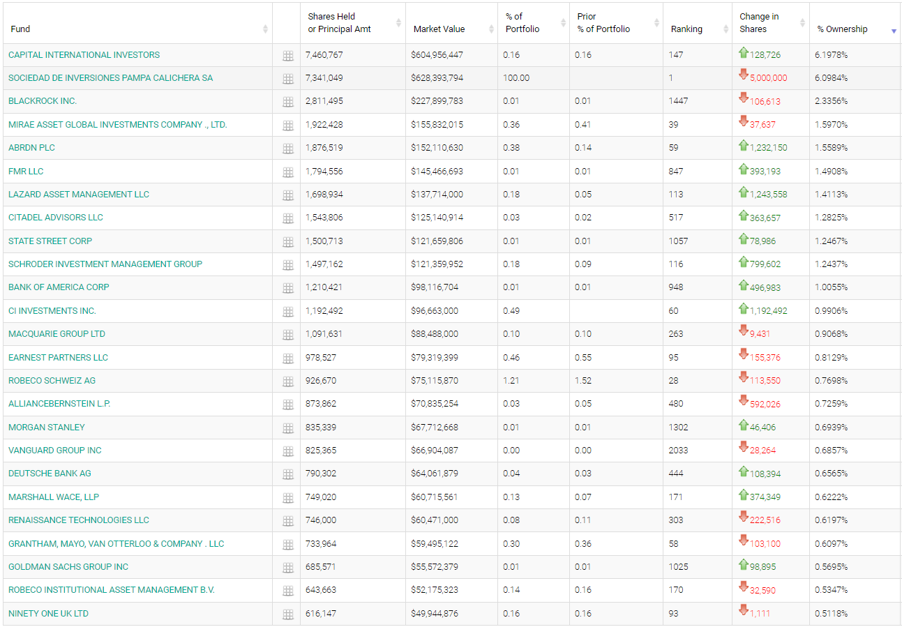
Task: Sort by Market Value column header
Action: point(451,23)
